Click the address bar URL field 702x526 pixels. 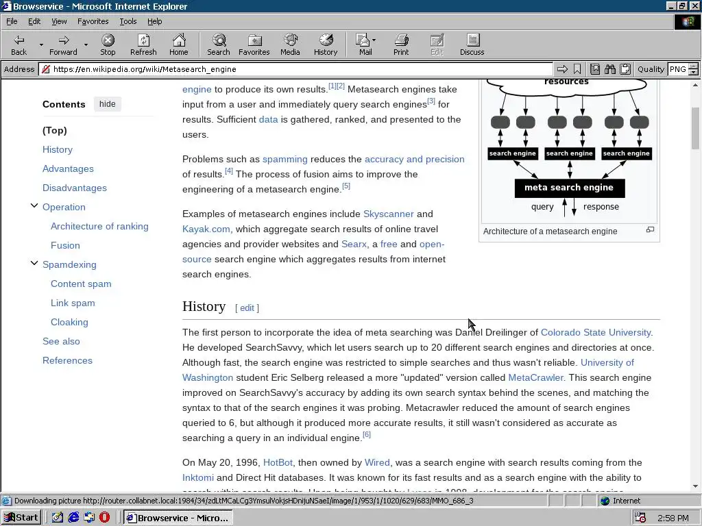[x=295, y=69]
